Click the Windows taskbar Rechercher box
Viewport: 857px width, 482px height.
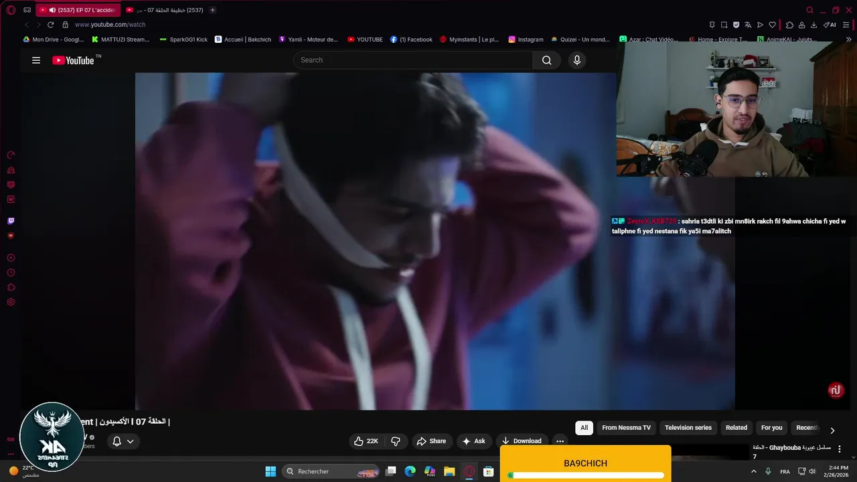point(331,471)
